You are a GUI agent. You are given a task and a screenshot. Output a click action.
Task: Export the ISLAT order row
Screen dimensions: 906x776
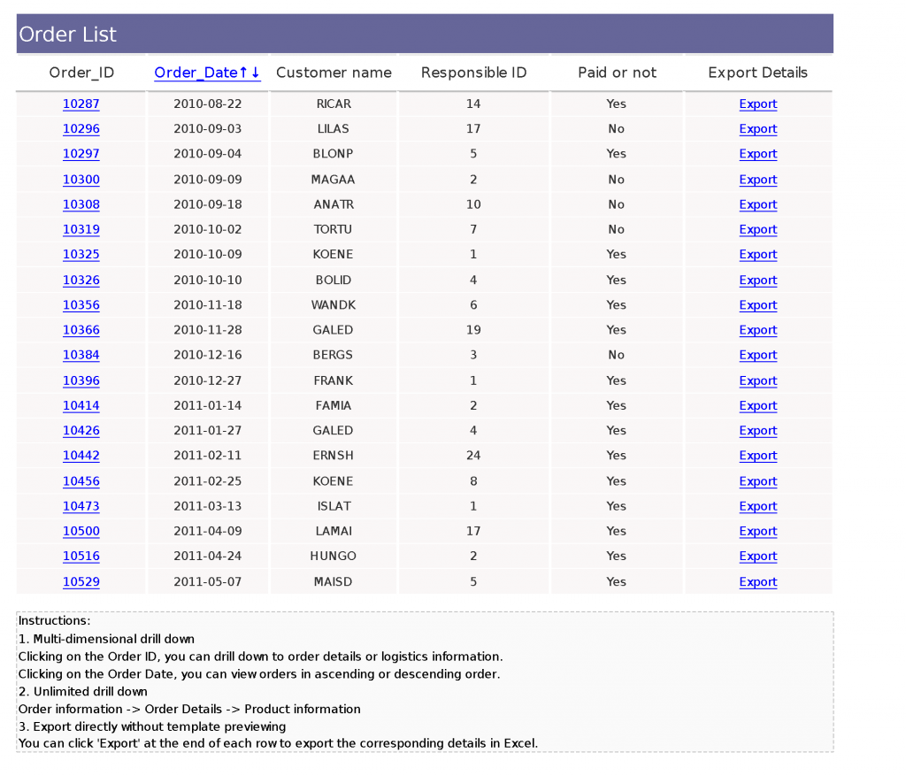pyautogui.click(x=758, y=506)
